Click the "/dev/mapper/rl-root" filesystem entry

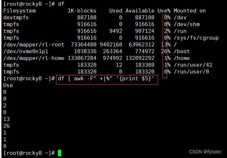click(x=34, y=45)
